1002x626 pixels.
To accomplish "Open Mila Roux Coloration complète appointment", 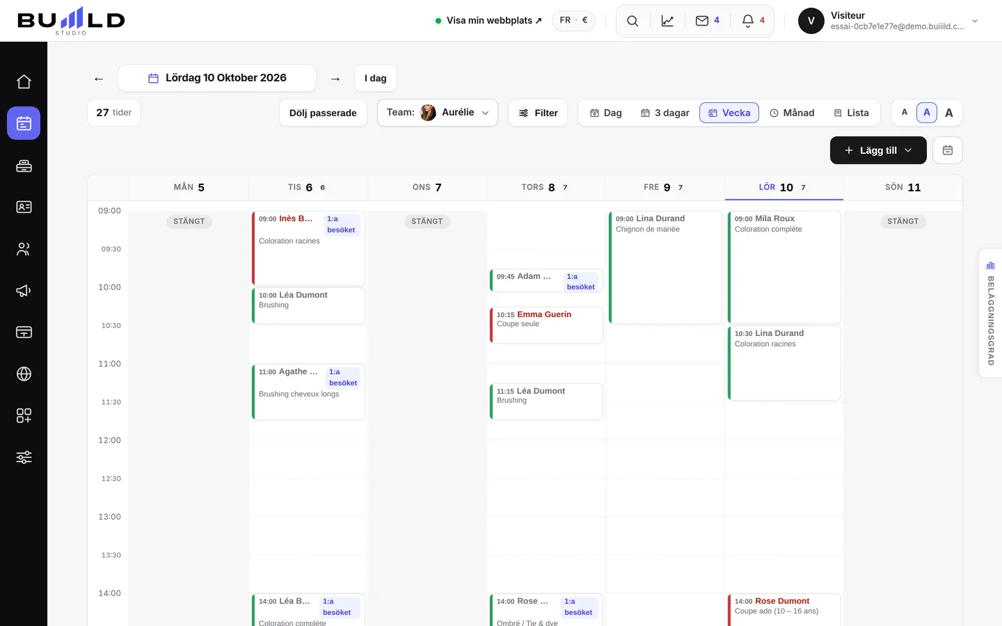I will click(784, 267).
